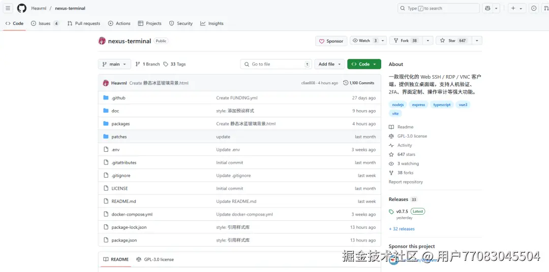Expand the Copilot dropdown arrow
Image resolution: width=549 pixels, height=272 pixels.
click(496, 9)
